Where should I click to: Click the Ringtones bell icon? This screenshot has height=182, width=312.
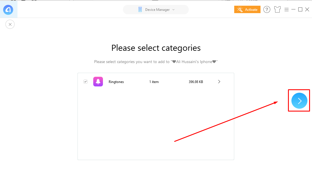[98, 82]
